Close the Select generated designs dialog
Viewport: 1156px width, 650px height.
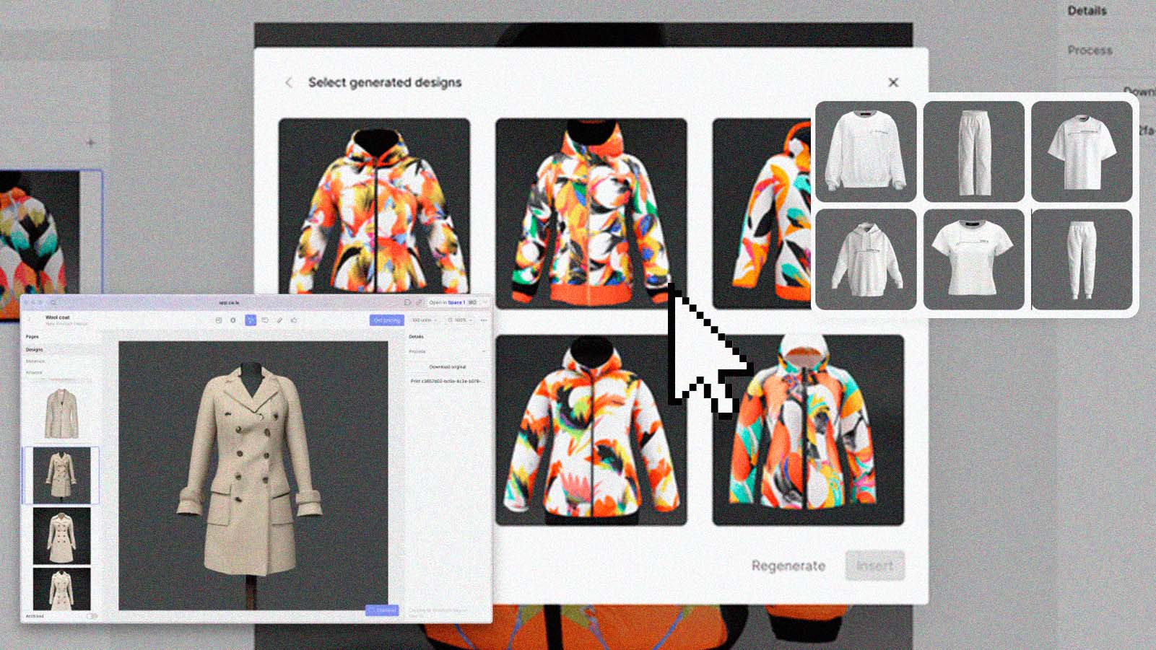(893, 82)
